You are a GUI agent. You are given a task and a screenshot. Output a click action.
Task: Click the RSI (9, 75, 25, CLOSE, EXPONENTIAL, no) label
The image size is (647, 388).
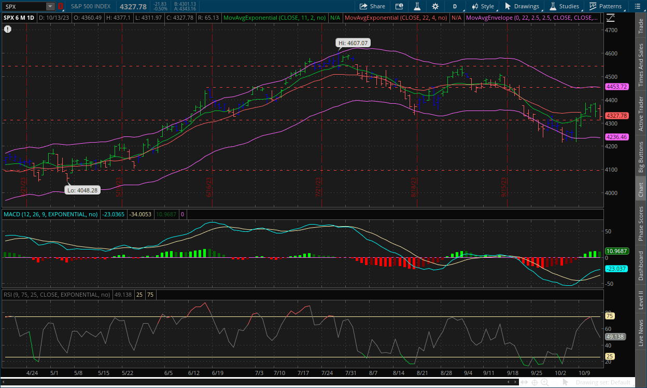(x=57, y=295)
